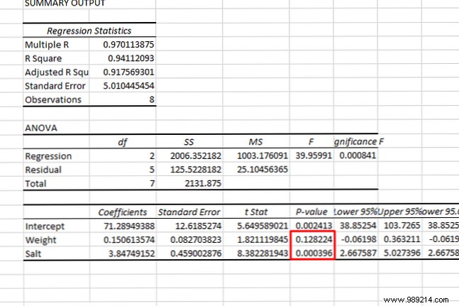Click the Intercept coefficient 71.28949388
The height and width of the screenshot is (306, 459).
point(129,226)
